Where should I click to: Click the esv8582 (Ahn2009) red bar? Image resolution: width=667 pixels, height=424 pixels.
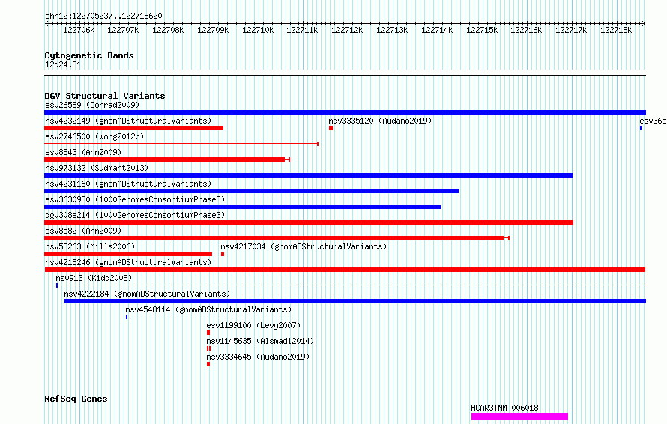277,238
